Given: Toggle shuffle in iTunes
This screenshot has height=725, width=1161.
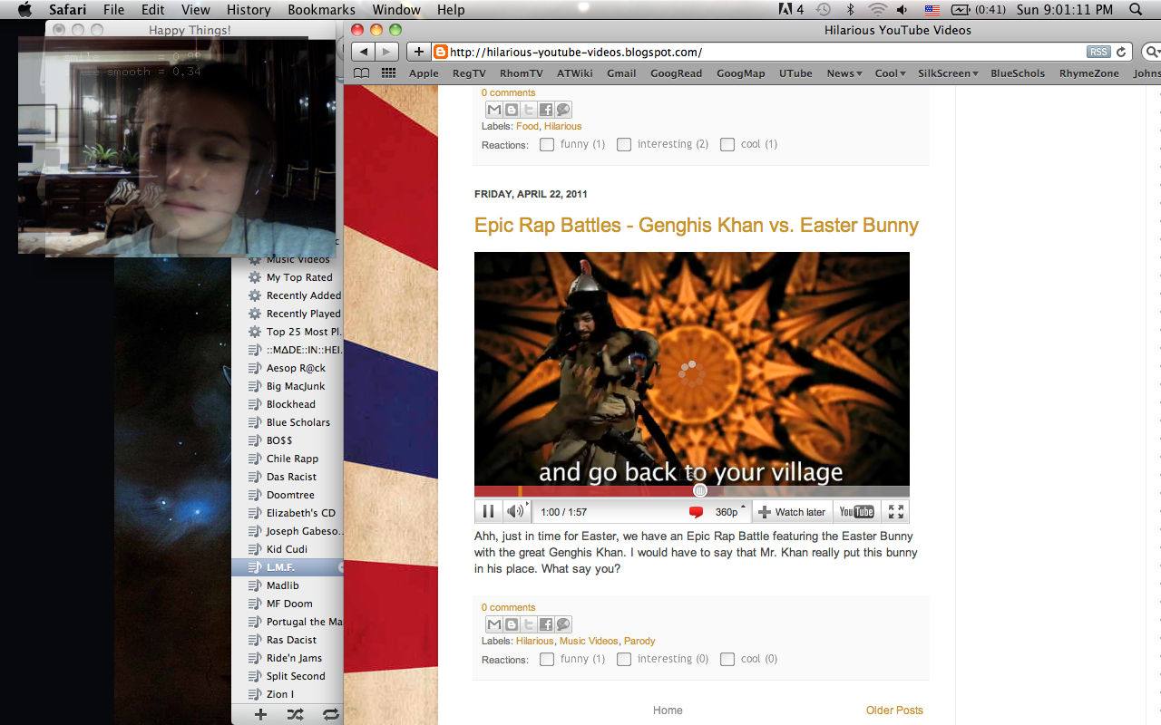Looking at the screenshot, I should (296, 714).
